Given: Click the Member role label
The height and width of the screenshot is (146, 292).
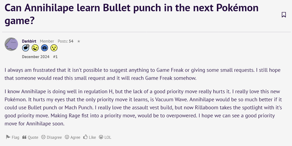Looking at the screenshot, I should point(47,41).
